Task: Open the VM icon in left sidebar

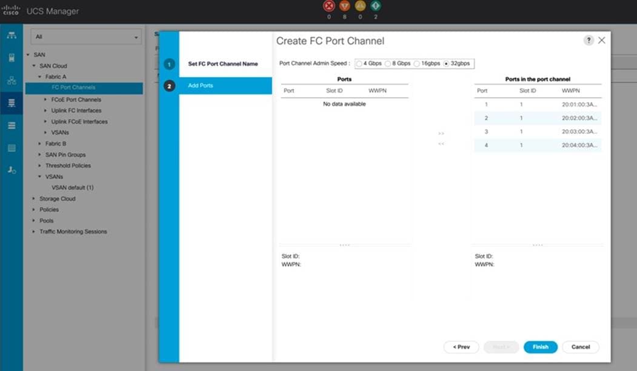Action: click(12, 125)
